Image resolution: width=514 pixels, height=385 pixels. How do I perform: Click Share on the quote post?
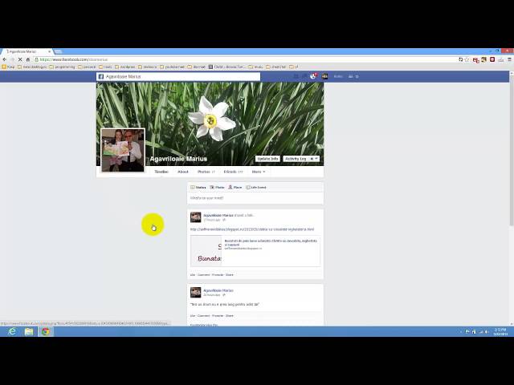[230, 315]
